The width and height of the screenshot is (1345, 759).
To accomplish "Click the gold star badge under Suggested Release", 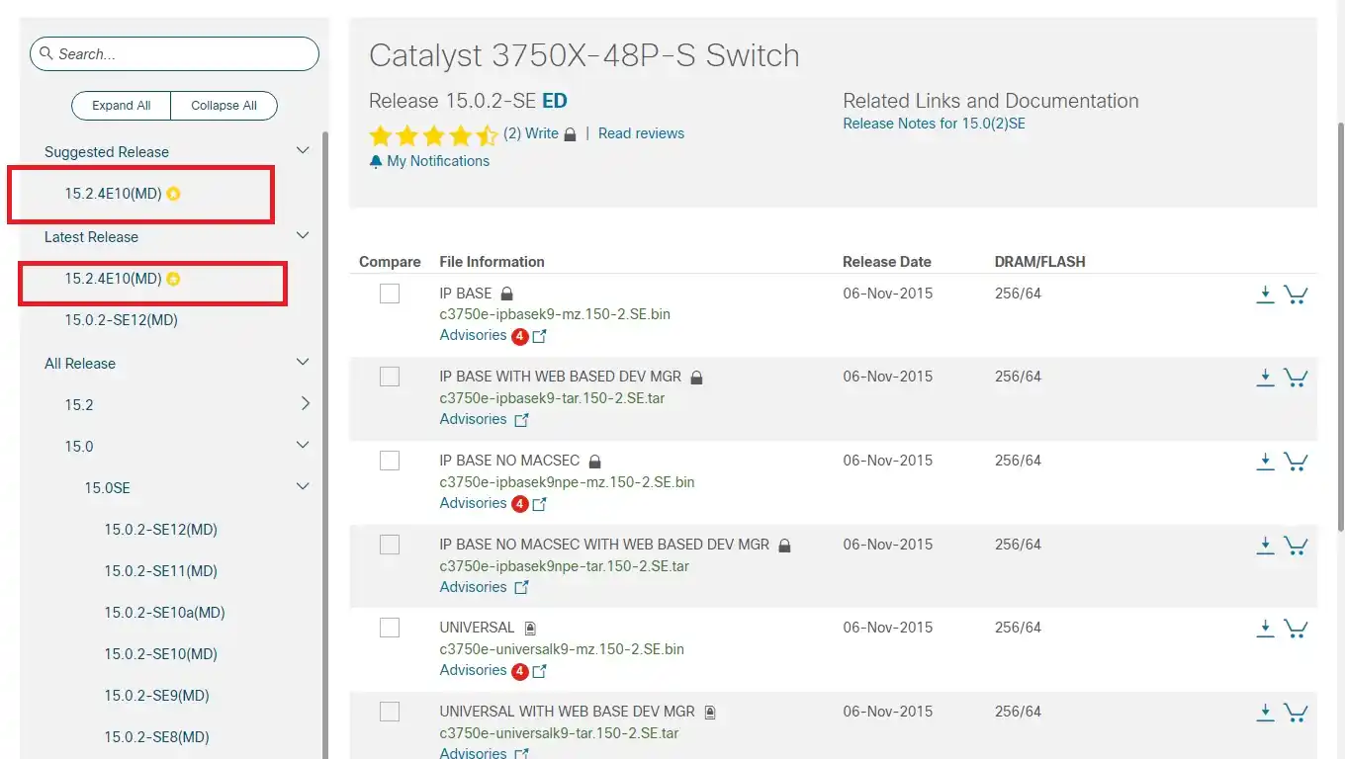I will coord(173,194).
